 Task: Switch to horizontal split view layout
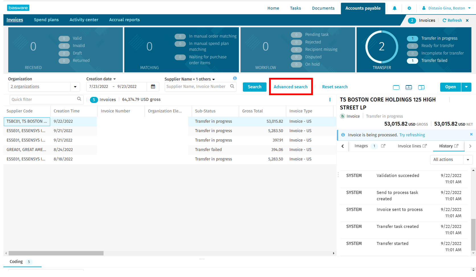tap(409, 87)
